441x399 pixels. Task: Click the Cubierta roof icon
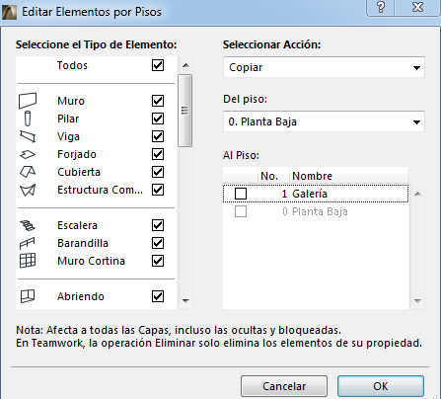click(x=28, y=172)
